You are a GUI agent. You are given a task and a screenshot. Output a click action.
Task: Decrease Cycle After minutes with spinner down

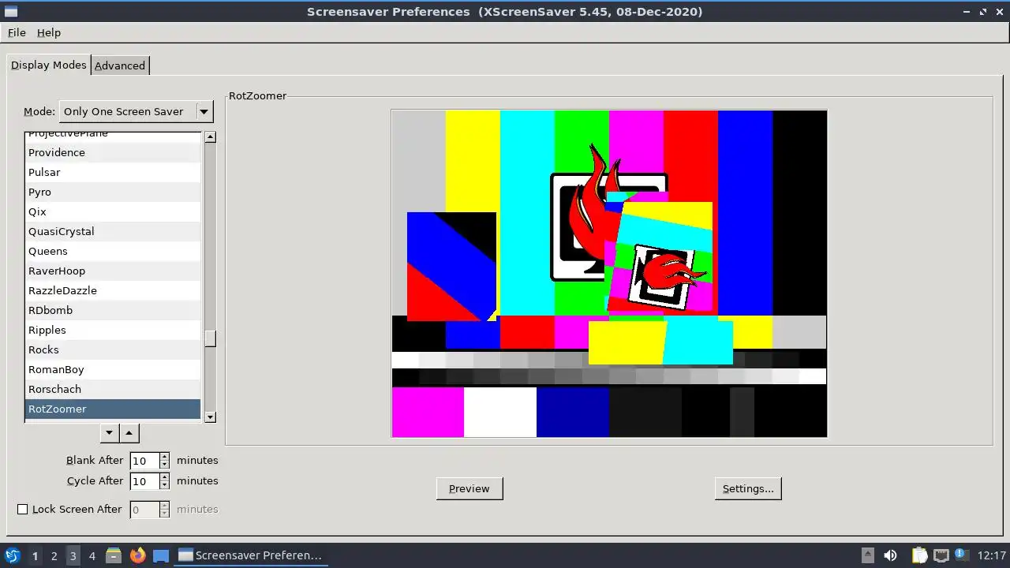click(x=164, y=485)
